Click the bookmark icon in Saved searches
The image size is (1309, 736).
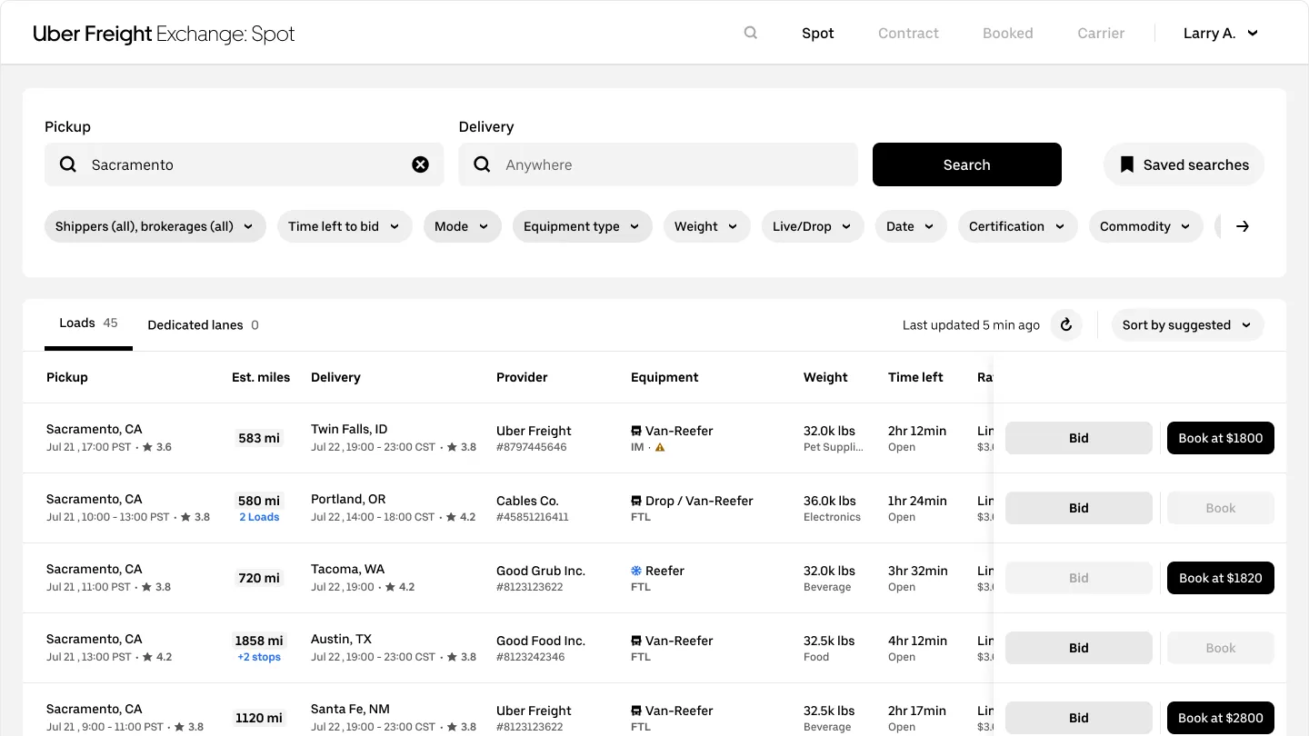click(x=1127, y=164)
